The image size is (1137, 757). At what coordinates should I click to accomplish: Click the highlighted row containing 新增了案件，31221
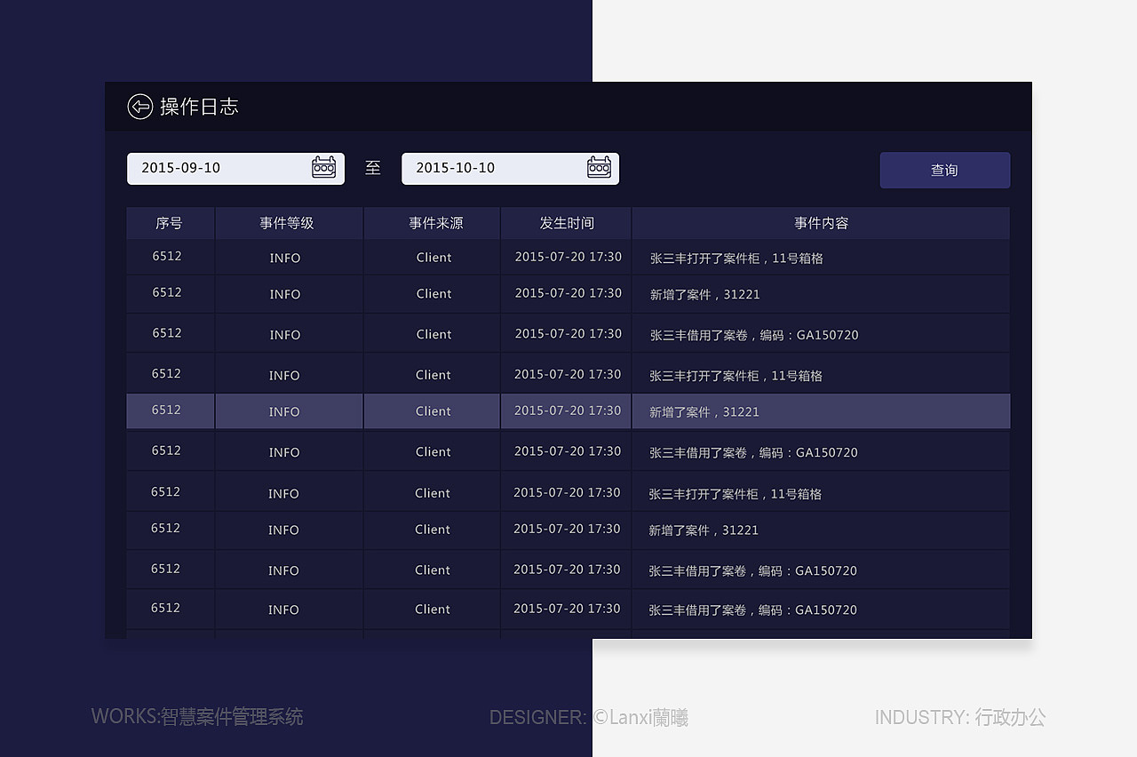[x=568, y=411]
